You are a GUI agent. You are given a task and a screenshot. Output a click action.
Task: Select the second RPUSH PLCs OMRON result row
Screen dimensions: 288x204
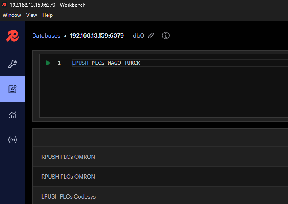click(x=160, y=177)
